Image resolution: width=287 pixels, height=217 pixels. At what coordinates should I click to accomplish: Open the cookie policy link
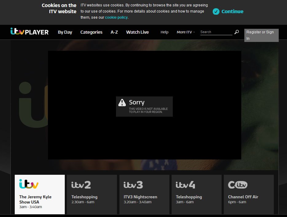pos(116,17)
